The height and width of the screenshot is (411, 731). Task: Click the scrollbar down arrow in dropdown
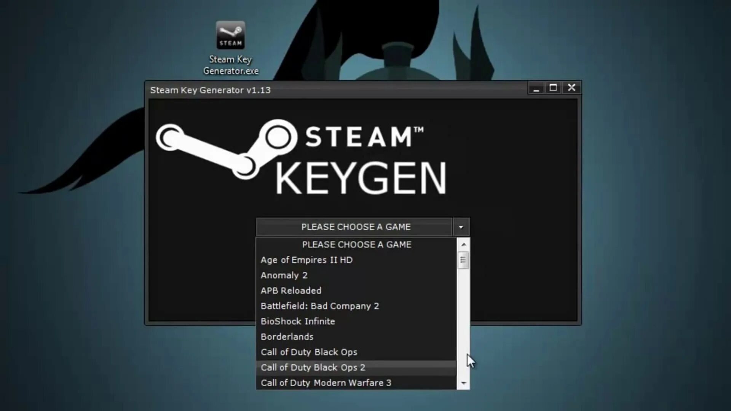[x=463, y=383]
